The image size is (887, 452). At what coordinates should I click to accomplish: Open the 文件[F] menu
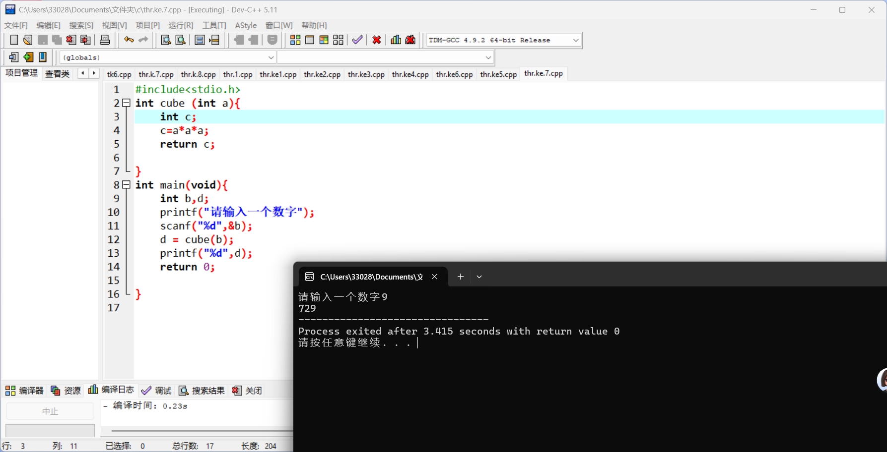pos(16,25)
